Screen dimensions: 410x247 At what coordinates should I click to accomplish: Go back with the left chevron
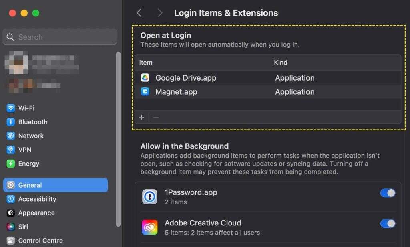point(139,13)
